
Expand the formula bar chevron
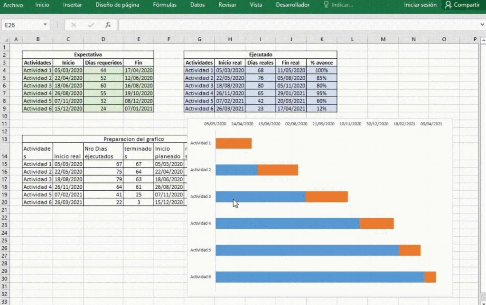482,25
